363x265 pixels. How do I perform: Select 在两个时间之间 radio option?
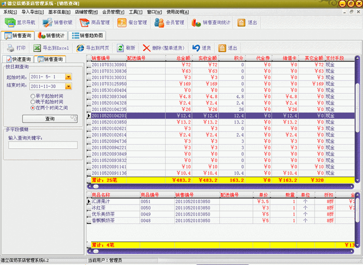tap(33, 108)
